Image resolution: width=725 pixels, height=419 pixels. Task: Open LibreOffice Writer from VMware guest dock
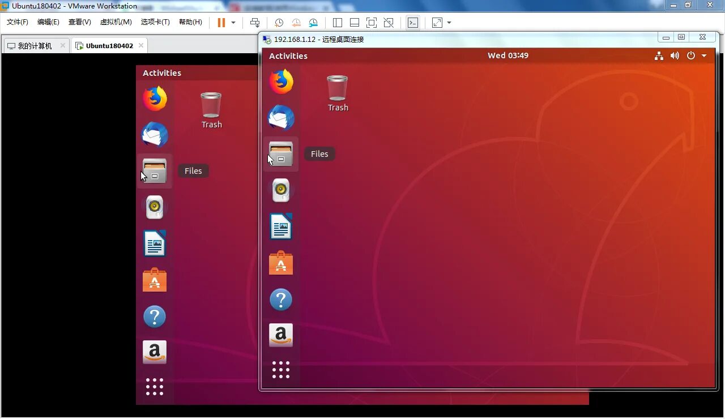tap(155, 243)
